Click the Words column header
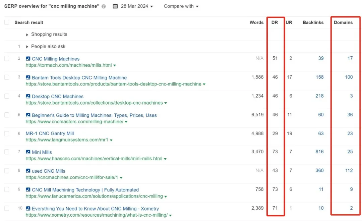 256,22
